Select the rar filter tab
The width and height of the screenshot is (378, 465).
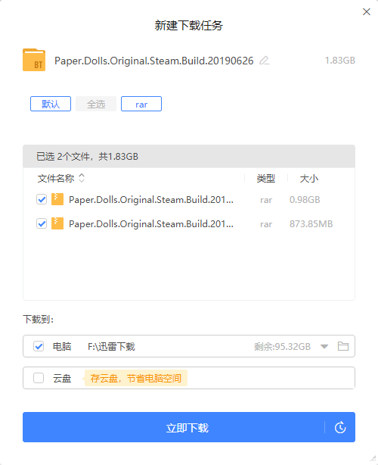141,104
